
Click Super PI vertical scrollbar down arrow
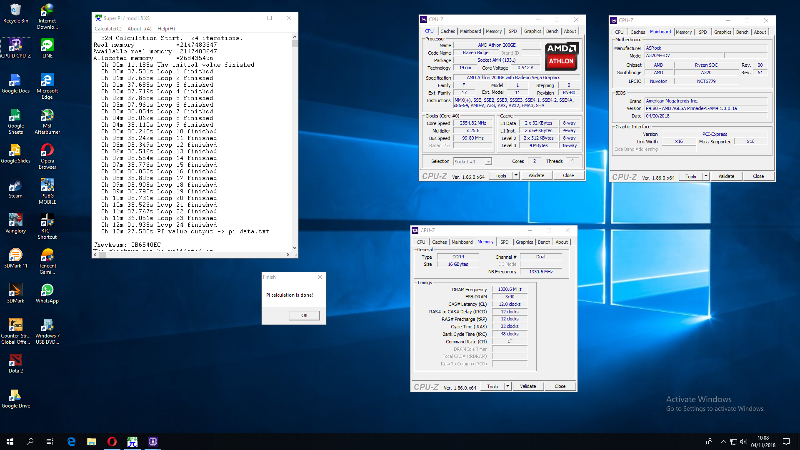click(295, 247)
